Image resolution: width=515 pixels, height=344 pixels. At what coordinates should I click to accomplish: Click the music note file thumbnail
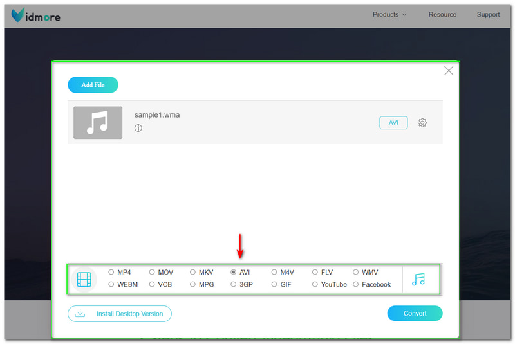click(x=98, y=122)
